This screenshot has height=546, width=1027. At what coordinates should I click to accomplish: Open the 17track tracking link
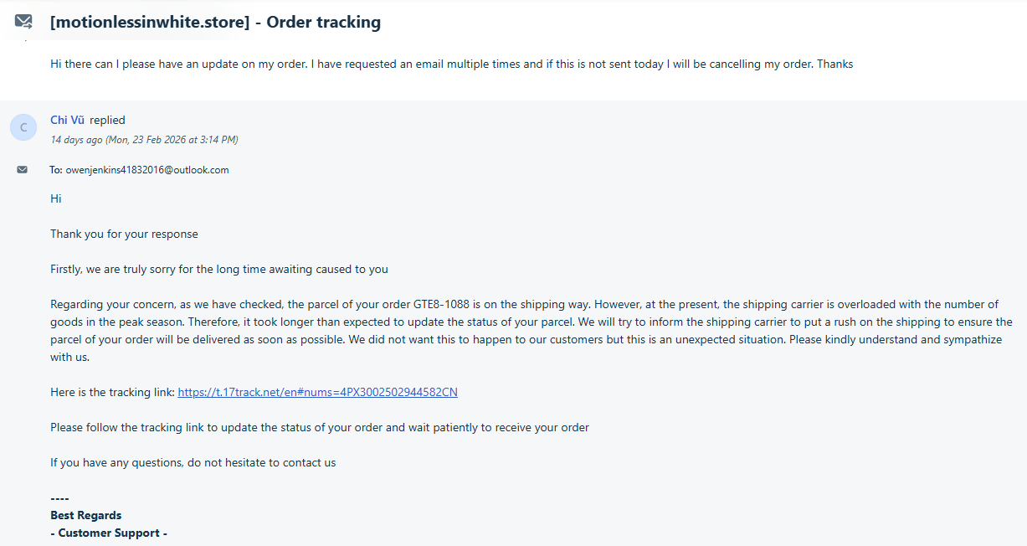pyautogui.click(x=317, y=392)
